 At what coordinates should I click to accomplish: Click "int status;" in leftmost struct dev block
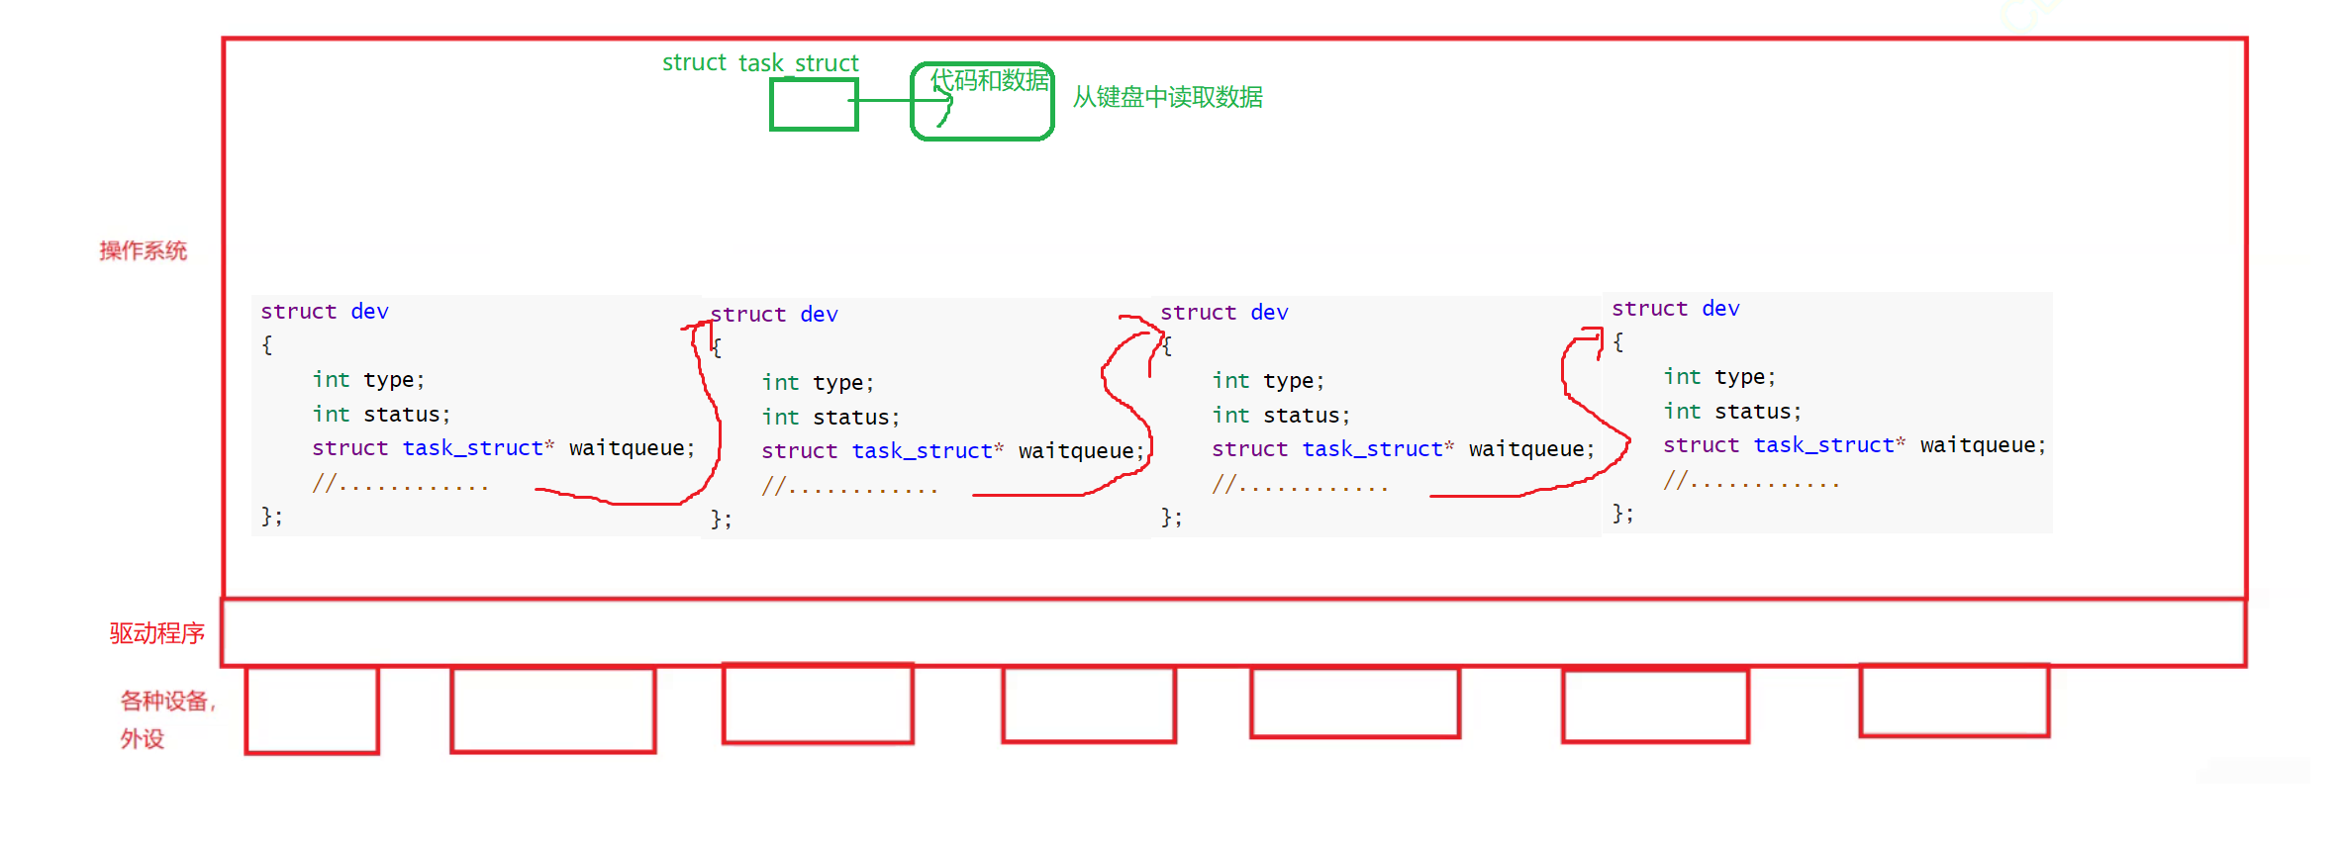pyautogui.click(x=382, y=415)
